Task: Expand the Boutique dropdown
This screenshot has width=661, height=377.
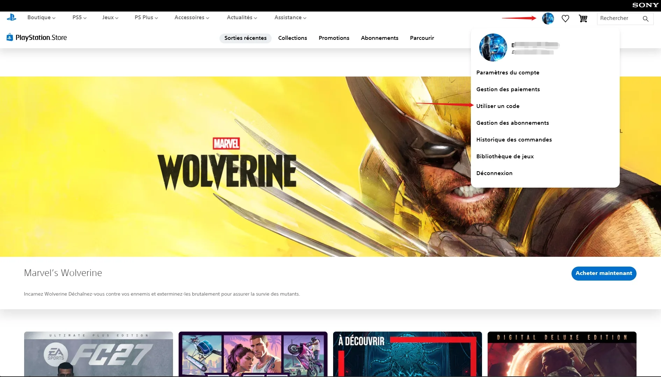Action: pyautogui.click(x=41, y=17)
